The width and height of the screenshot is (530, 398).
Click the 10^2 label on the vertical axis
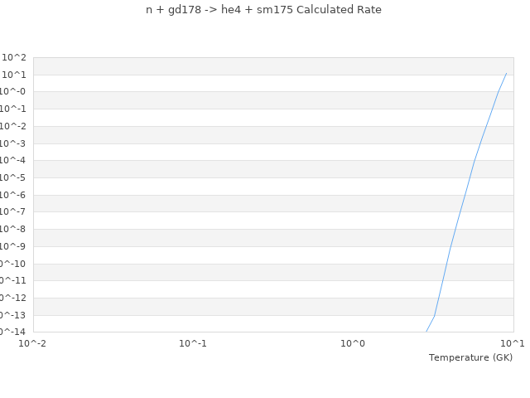click(x=14, y=57)
